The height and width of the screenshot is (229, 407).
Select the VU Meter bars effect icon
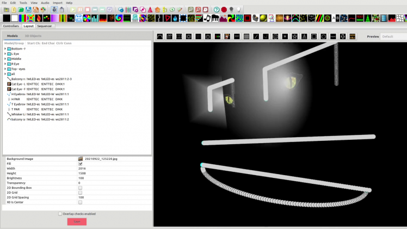[x=392, y=18]
